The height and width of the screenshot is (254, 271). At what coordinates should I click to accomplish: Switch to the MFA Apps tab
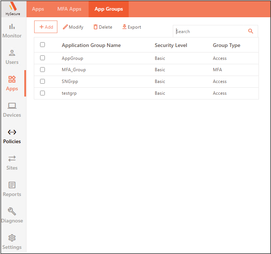point(69,9)
